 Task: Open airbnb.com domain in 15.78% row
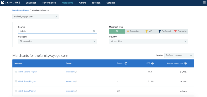(70, 82)
